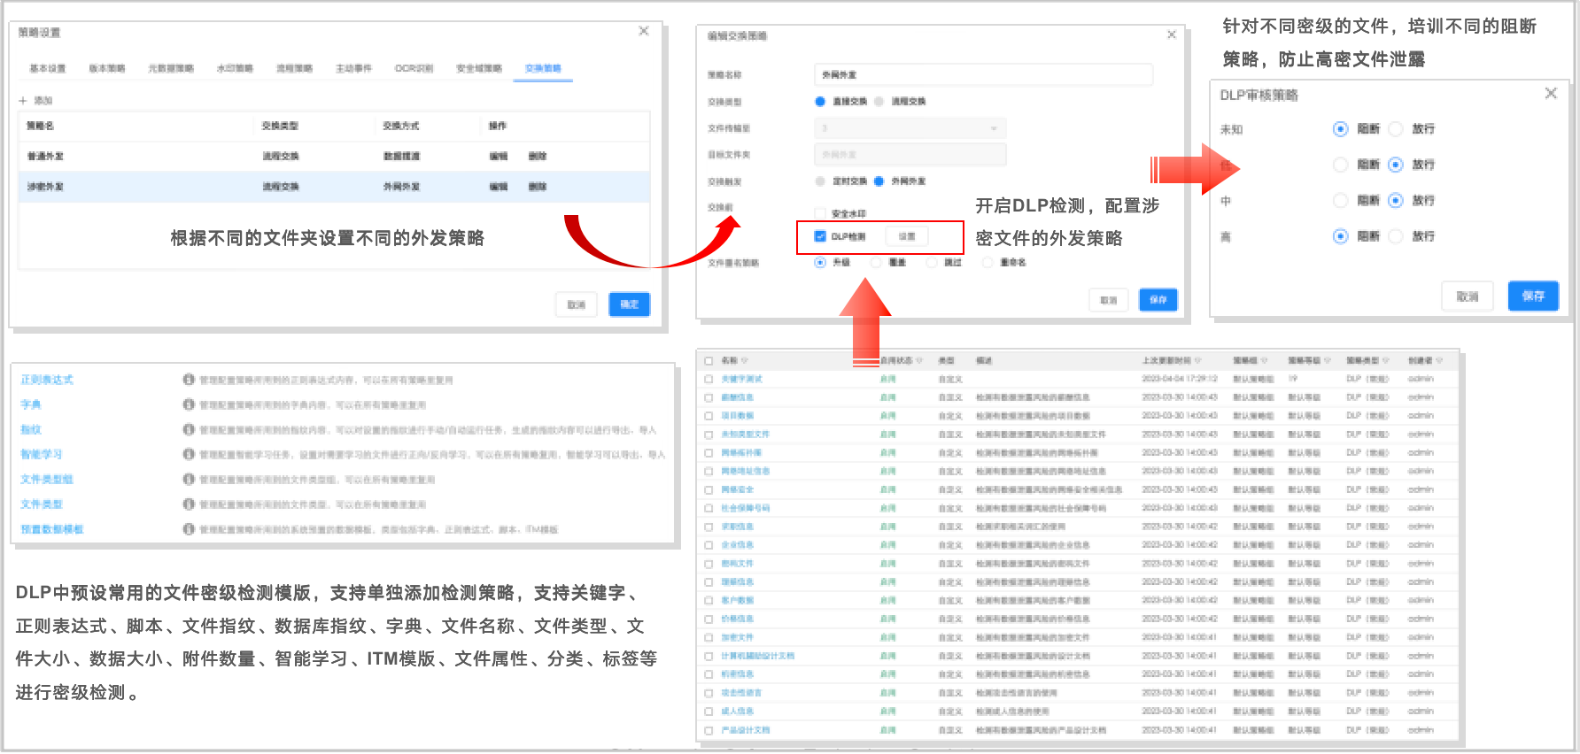
Task: Select the 外网外发 trigger radio
Action: tap(879, 181)
